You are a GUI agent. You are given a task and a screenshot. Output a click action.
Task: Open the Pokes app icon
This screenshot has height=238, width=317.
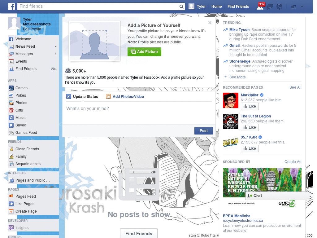[x=11, y=95]
